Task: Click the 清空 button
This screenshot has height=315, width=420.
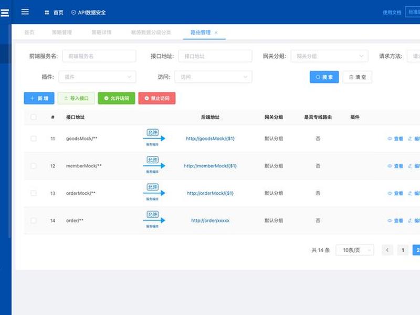Action: 358,77
